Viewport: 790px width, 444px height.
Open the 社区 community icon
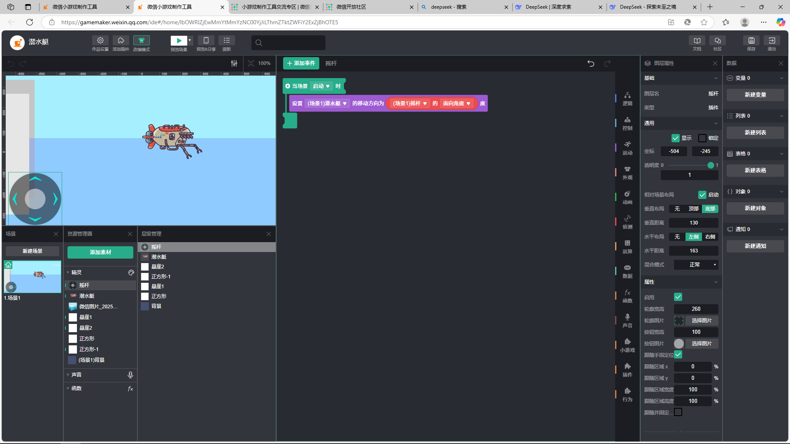(x=718, y=40)
